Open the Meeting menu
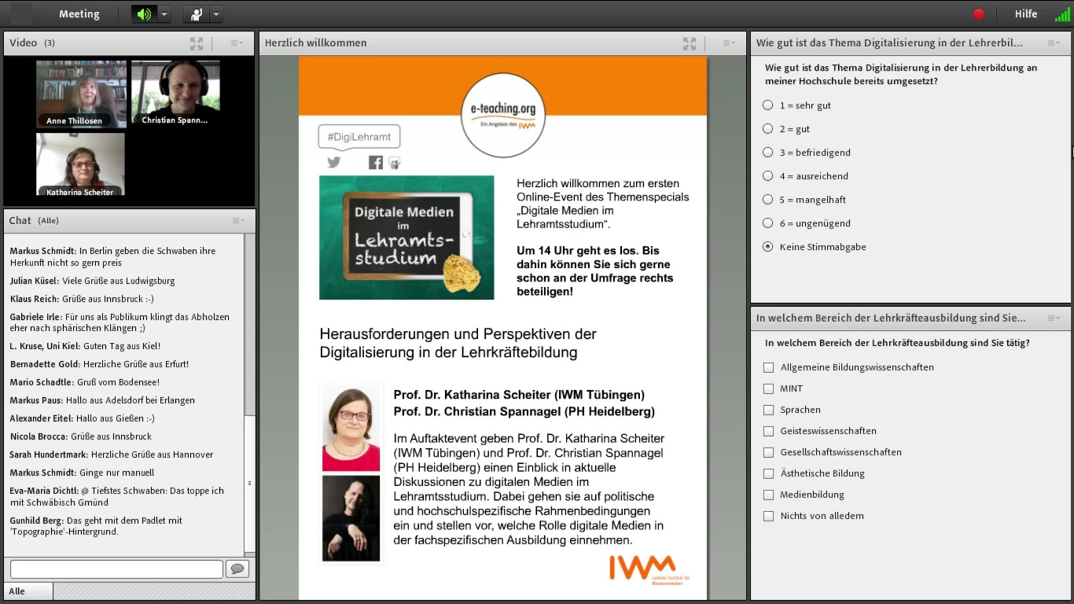Screen dimensions: 1074x604 (x=79, y=14)
